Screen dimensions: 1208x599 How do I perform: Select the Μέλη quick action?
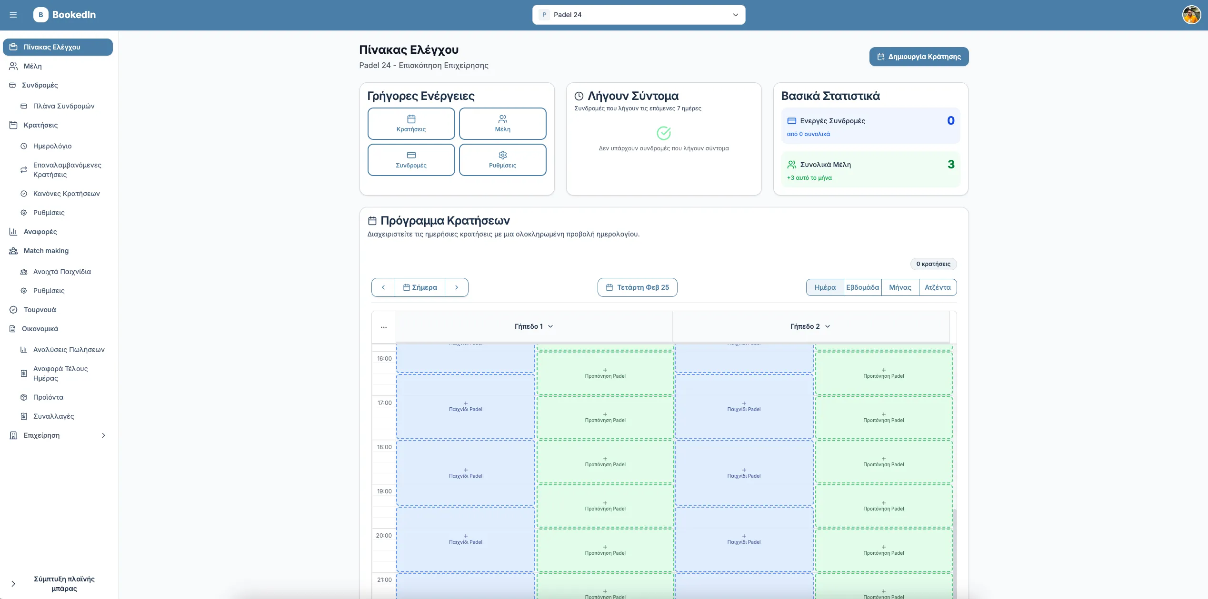click(x=502, y=124)
